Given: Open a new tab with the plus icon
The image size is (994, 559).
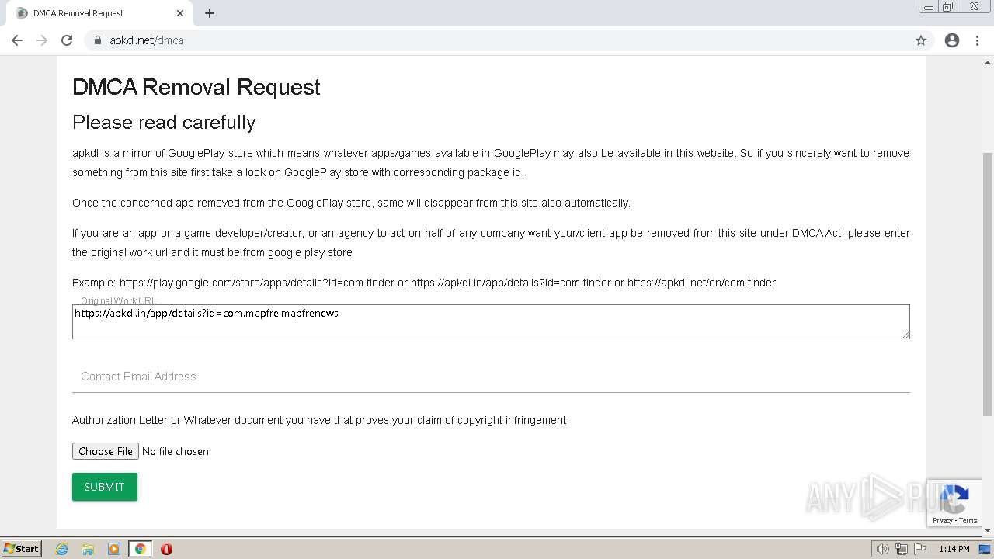Looking at the screenshot, I should (210, 13).
